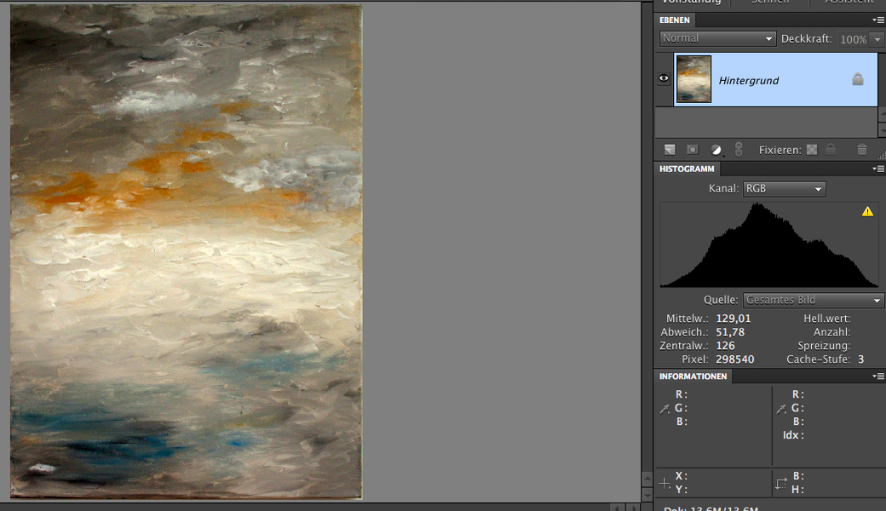886x511 pixels.
Task: Click the Kanal label
Action: (x=724, y=188)
